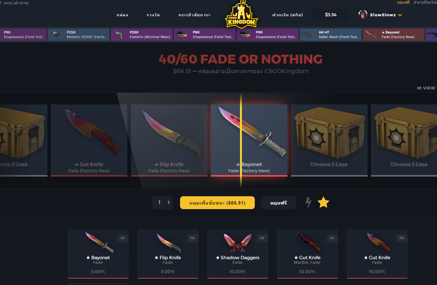Open the spin quantity selector showing 1
The width and height of the screenshot is (437, 285).
pos(162,203)
